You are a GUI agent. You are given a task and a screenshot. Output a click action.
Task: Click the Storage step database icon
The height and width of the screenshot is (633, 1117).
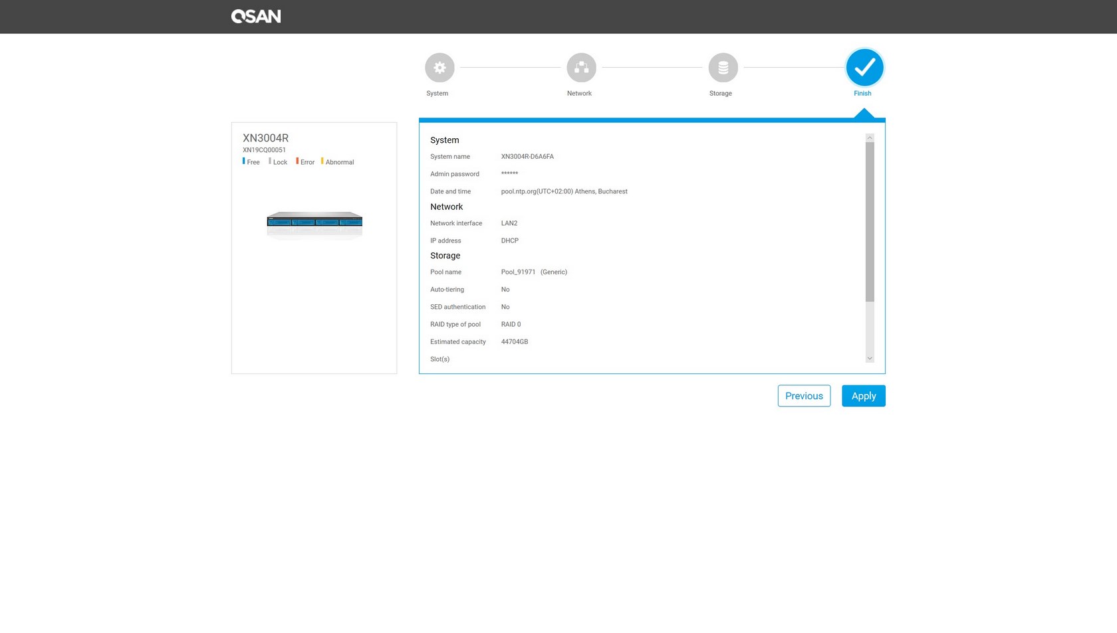(x=723, y=67)
